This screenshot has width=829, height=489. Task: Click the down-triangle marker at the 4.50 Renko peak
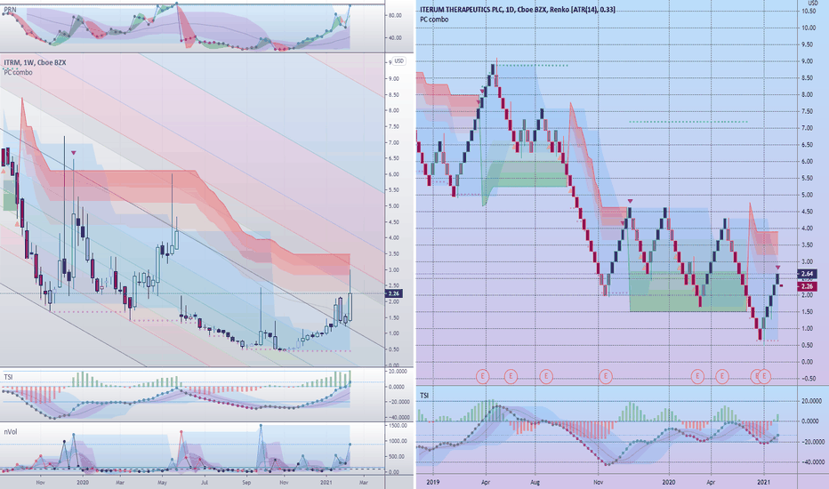630,202
